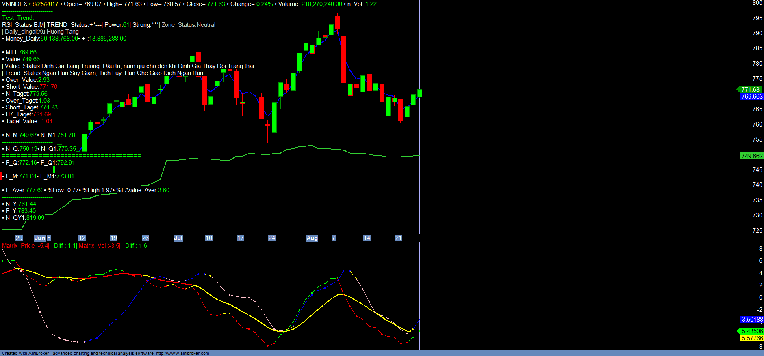Select the Jul month label on date axis
Image resolution: width=764 pixels, height=356 pixels.
[178, 238]
